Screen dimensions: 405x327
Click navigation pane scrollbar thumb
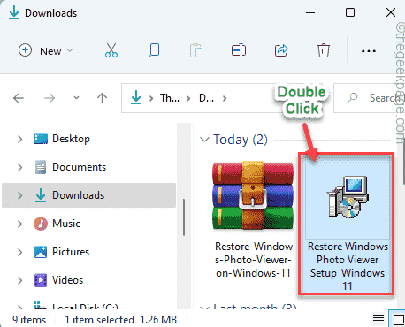(184, 217)
